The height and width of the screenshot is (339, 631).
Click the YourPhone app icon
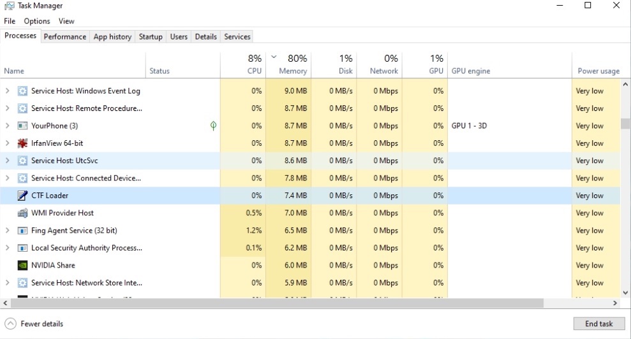point(23,126)
